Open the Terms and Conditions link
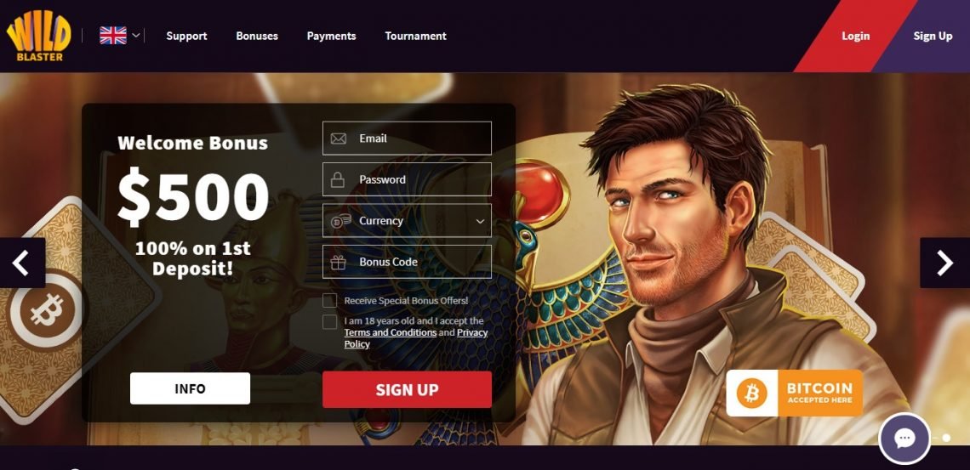This screenshot has width=970, height=470. pos(391,332)
